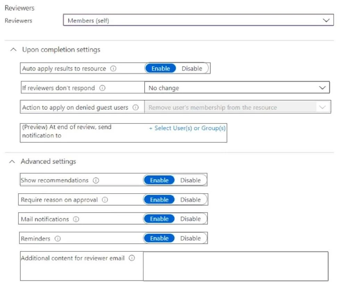The height and width of the screenshot is (287, 341).
Task: Open the No change dropdown
Action: 237,87
